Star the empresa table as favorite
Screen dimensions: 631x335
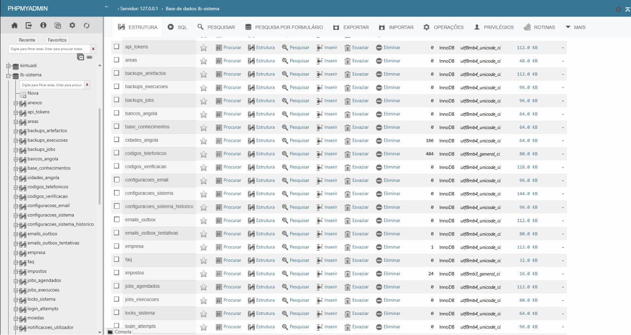[203, 247]
